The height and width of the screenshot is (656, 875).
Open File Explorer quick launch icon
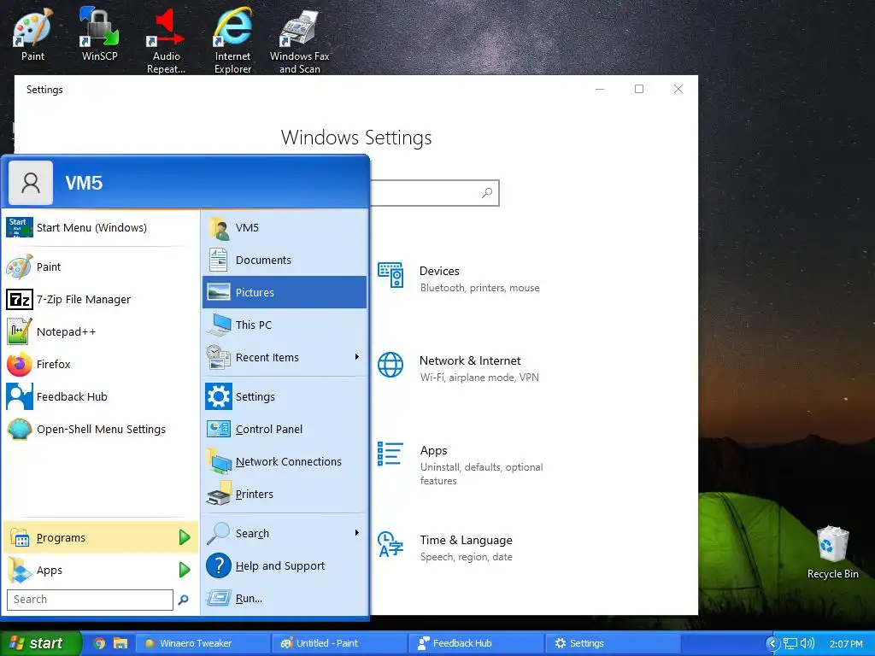(x=120, y=643)
